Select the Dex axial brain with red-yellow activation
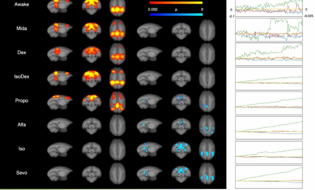Image resolution: width=315 pixels, height=190 pixels. click(x=118, y=54)
